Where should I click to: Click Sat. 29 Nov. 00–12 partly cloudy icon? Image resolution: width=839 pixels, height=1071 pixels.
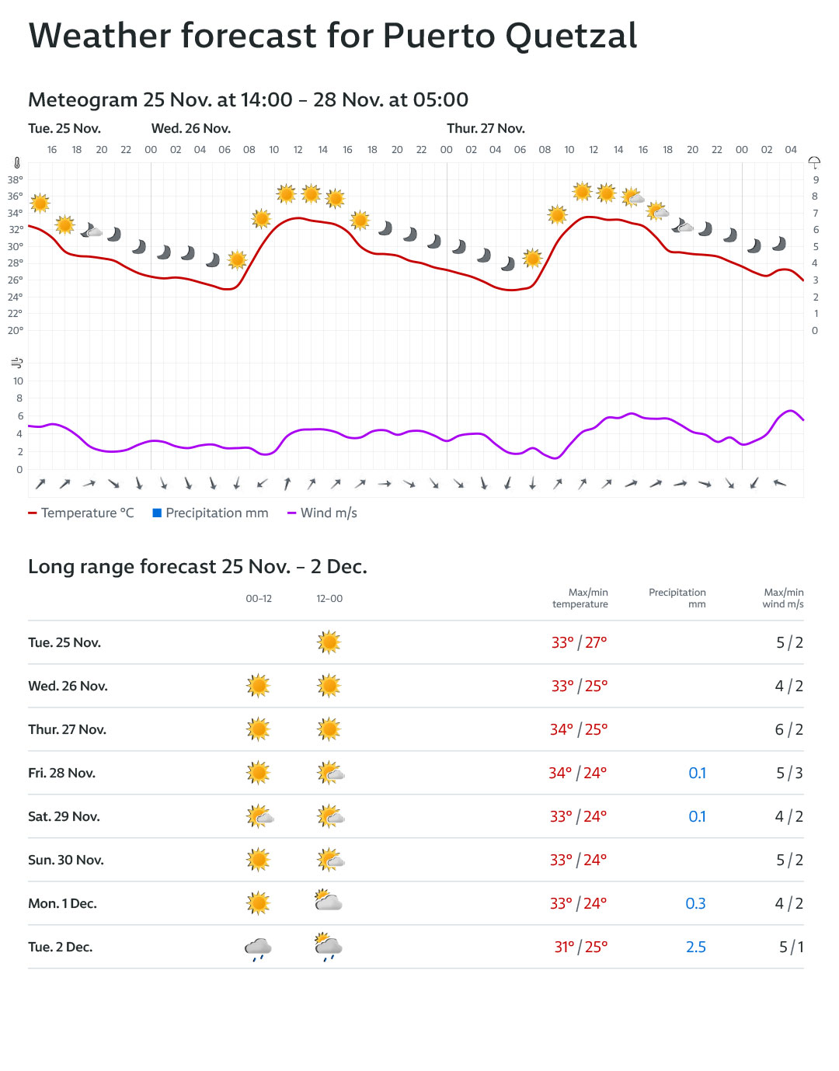259,816
